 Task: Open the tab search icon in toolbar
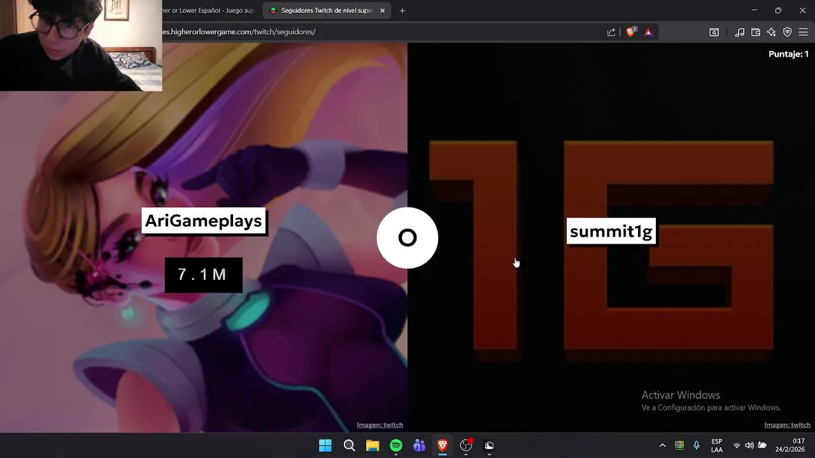[x=714, y=32]
